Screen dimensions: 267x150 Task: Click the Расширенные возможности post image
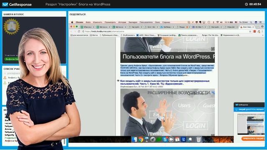click(167, 112)
